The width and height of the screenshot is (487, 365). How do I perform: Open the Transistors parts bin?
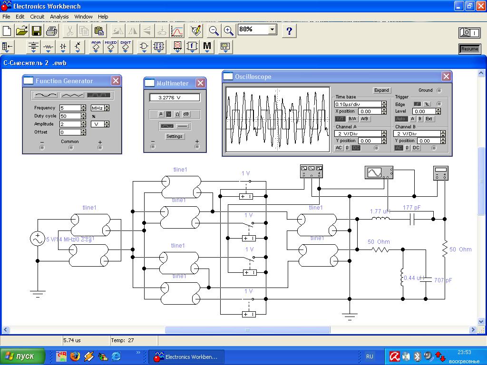coord(78,47)
